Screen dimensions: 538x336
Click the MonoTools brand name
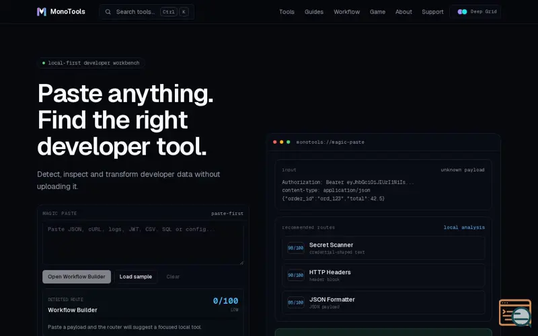[68, 11]
